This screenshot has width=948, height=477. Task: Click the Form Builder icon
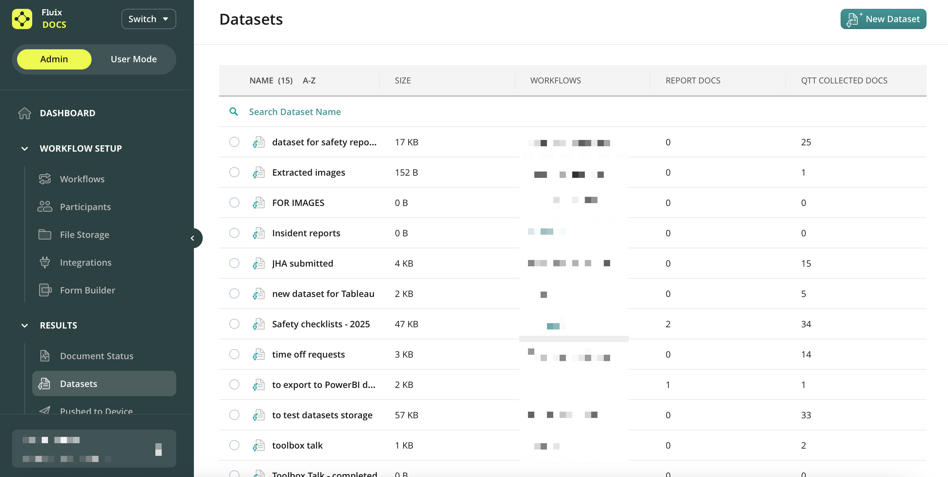45,290
